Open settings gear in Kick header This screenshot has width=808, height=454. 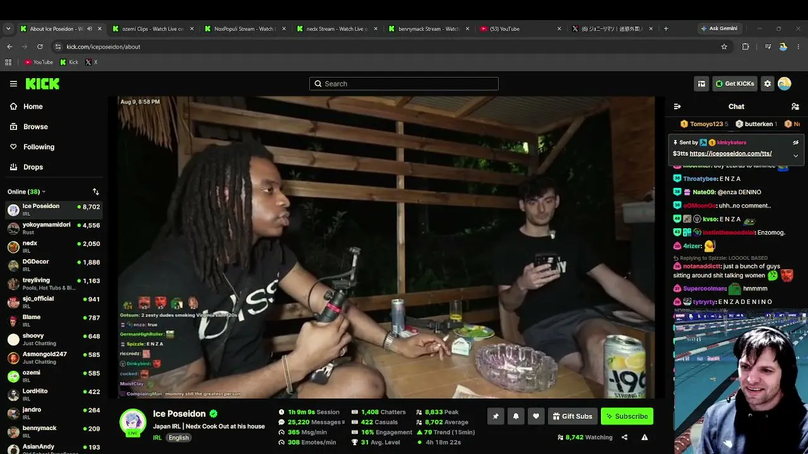coord(768,83)
